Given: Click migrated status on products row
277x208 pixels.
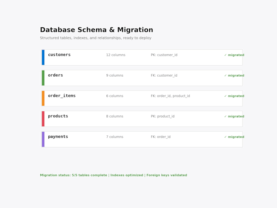Looking at the screenshot, I should click(x=234, y=116).
